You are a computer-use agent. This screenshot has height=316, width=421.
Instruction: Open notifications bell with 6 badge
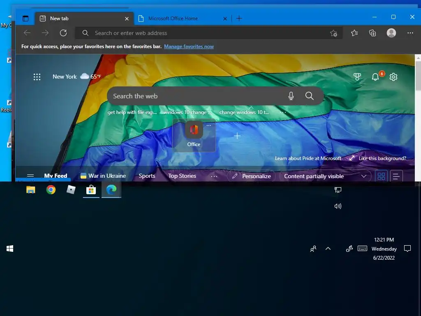(376, 77)
